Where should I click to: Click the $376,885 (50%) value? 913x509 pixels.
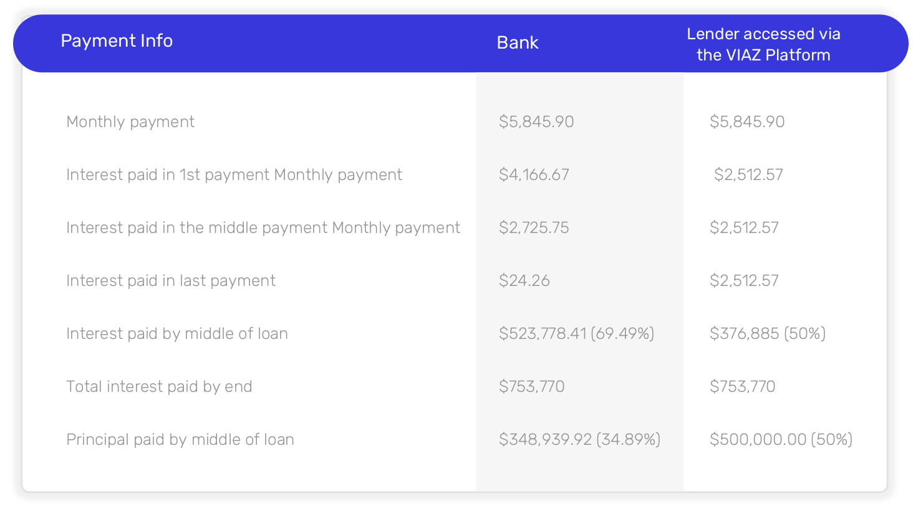[x=768, y=333]
